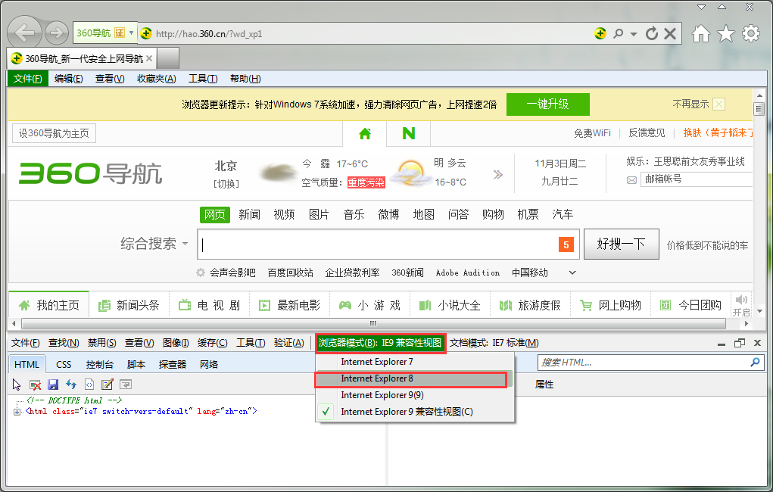
Task: Open browser settings gear icon
Action: pyautogui.click(x=751, y=33)
